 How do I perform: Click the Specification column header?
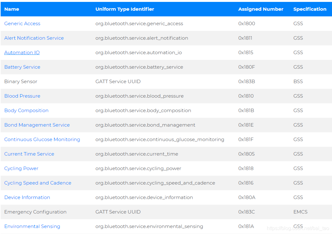310,9
